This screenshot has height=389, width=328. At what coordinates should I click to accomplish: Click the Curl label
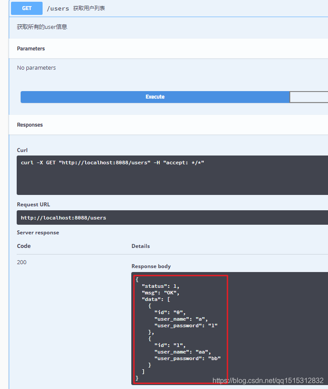tap(22, 150)
